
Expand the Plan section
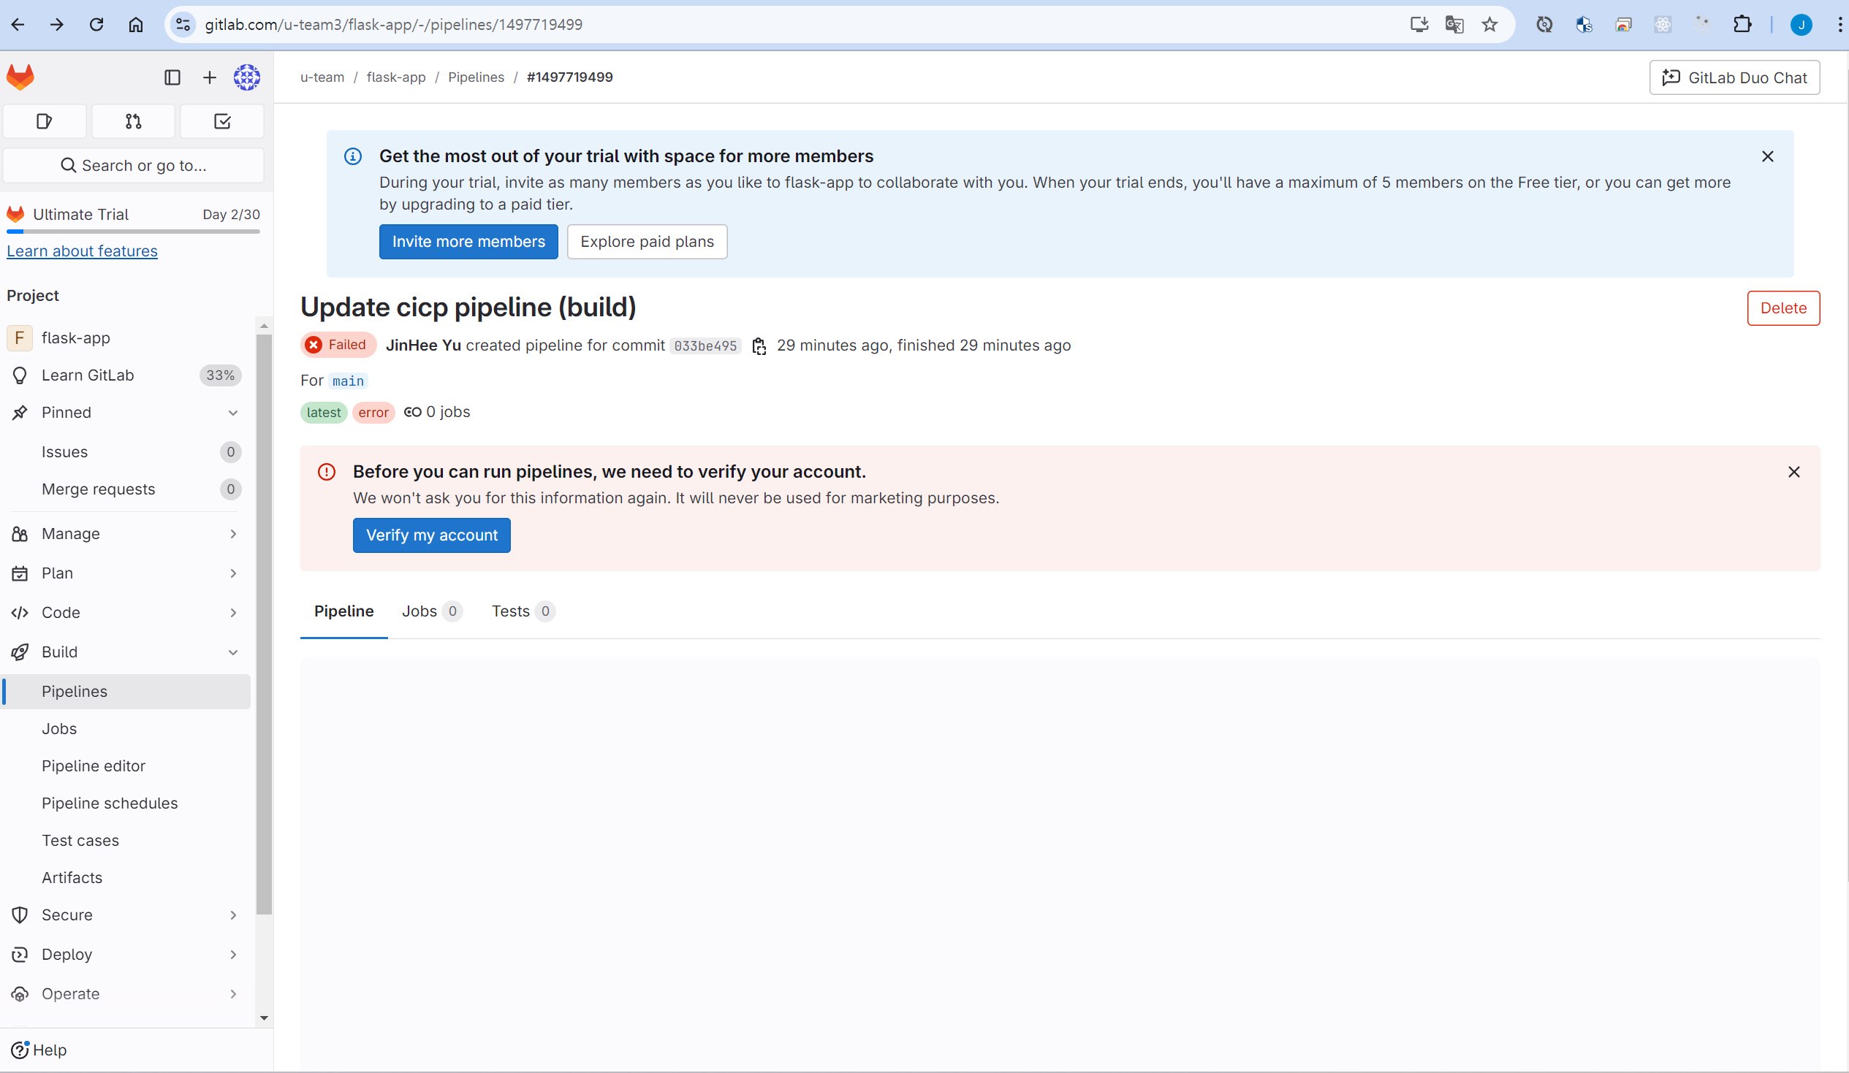click(125, 573)
